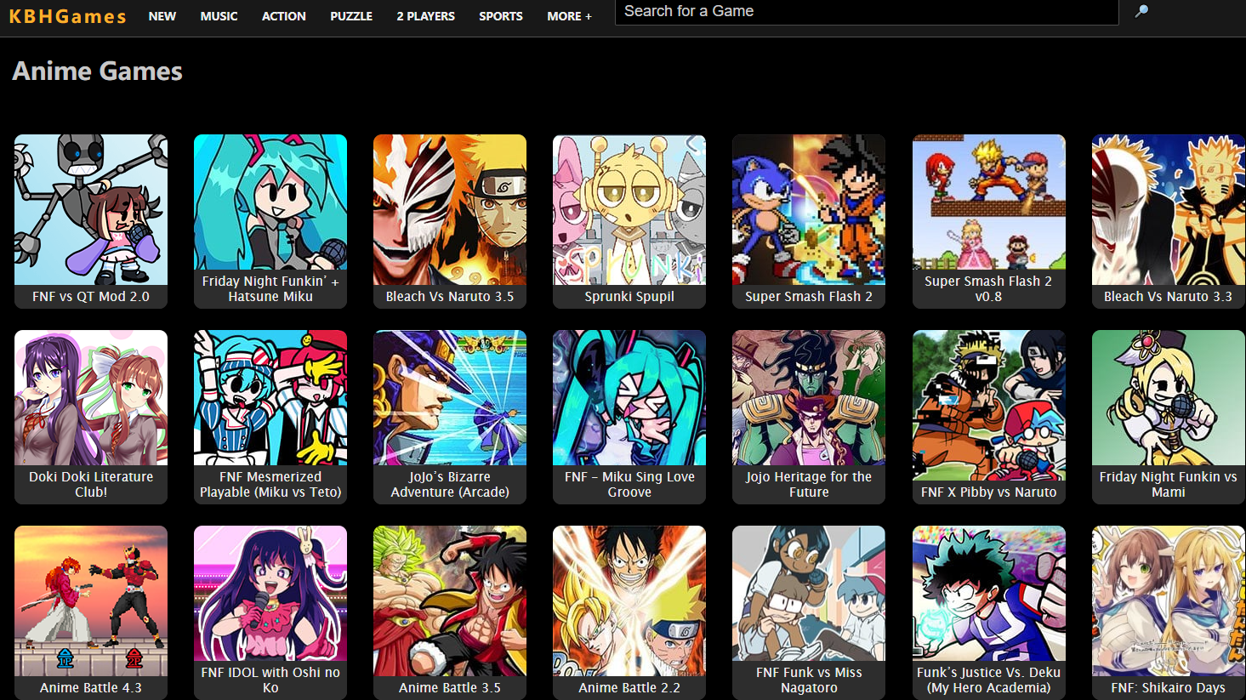1246x700 pixels.
Task: Open FNF X Pibby vs Naruto thumbnail
Action: (x=989, y=406)
